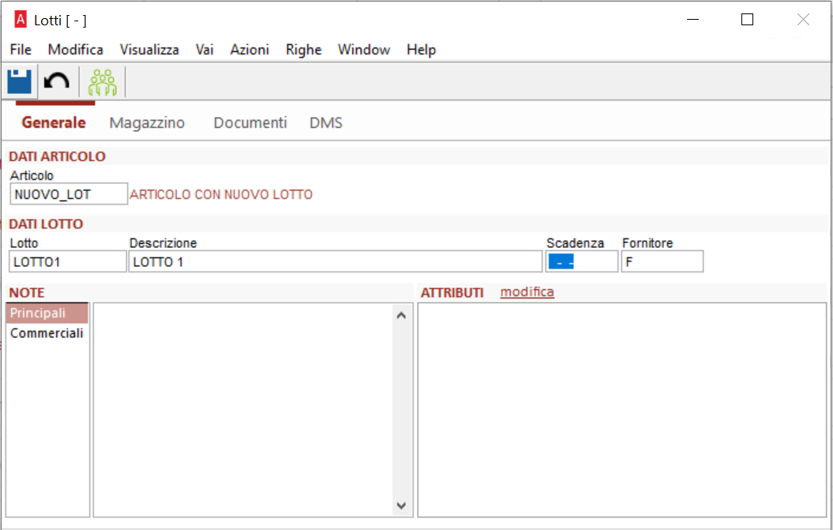Select the Generale tab

pyautogui.click(x=54, y=122)
